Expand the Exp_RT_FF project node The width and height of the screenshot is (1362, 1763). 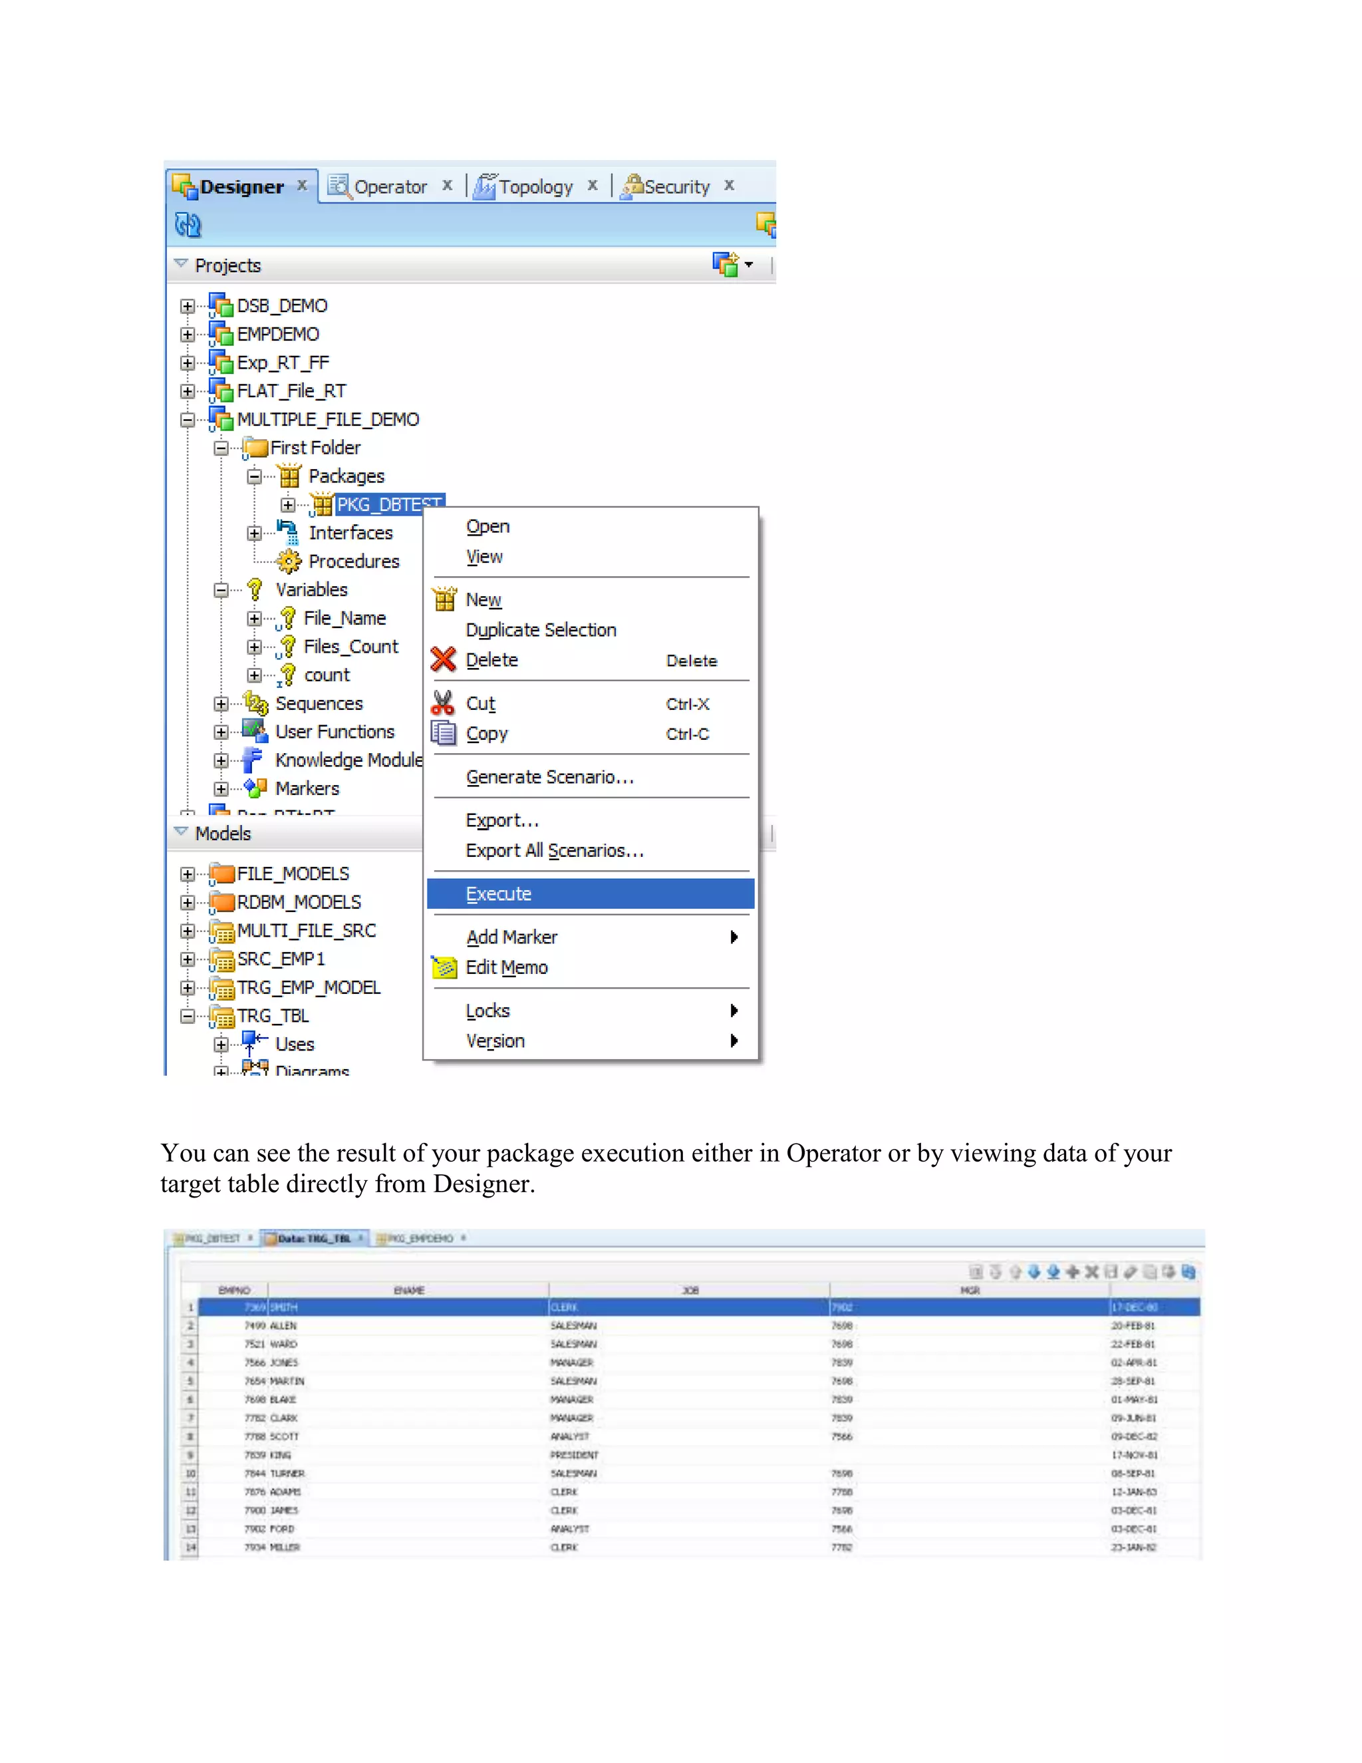click(x=187, y=363)
